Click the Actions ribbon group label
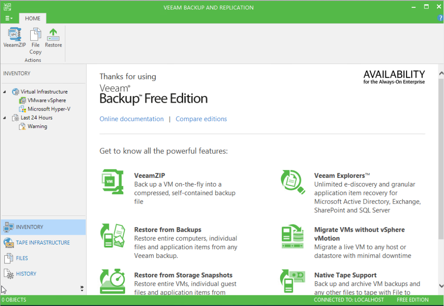The image size is (444, 306). (x=33, y=60)
